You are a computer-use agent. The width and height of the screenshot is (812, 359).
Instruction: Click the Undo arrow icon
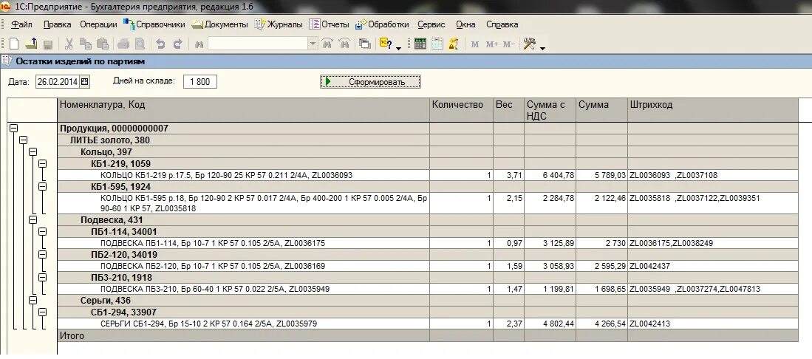[x=160, y=44]
